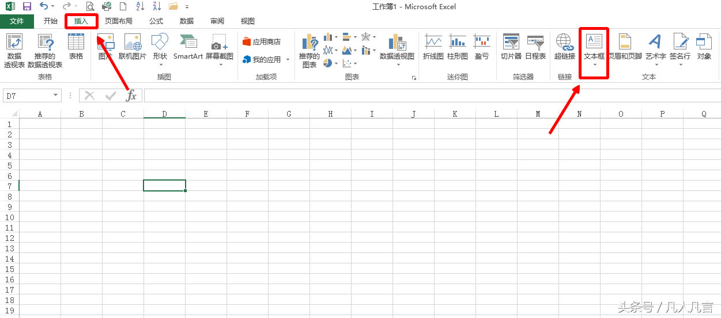Select column H header
Viewport: 721px width, 318px height.
click(330, 114)
